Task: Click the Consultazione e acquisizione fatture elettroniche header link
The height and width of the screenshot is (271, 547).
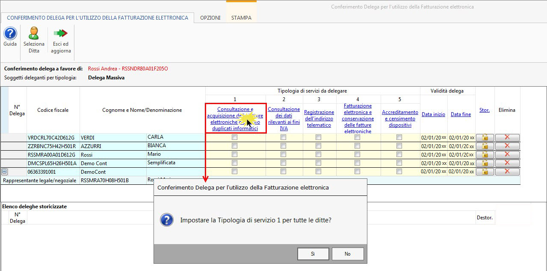Action: 235,119
